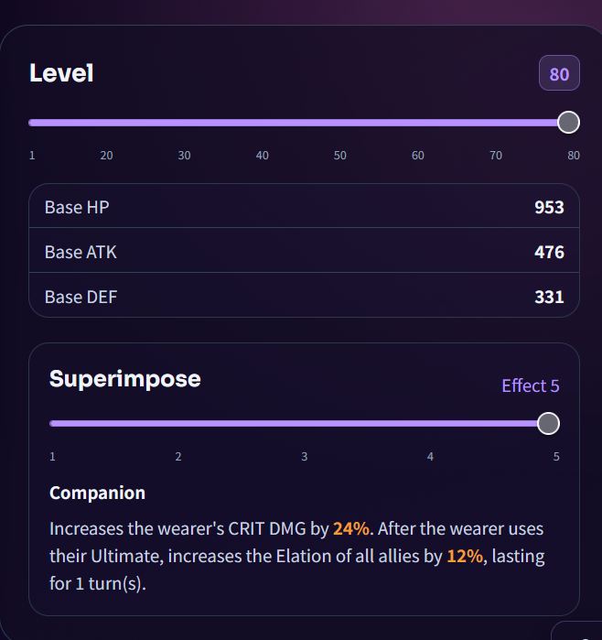The height and width of the screenshot is (640, 602).
Task: Set Level slider to the 30 tick
Action: (185, 123)
